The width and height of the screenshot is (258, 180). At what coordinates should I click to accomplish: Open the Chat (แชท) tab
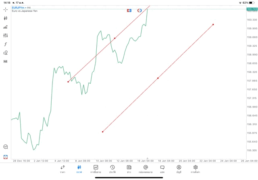click(162, 169)
